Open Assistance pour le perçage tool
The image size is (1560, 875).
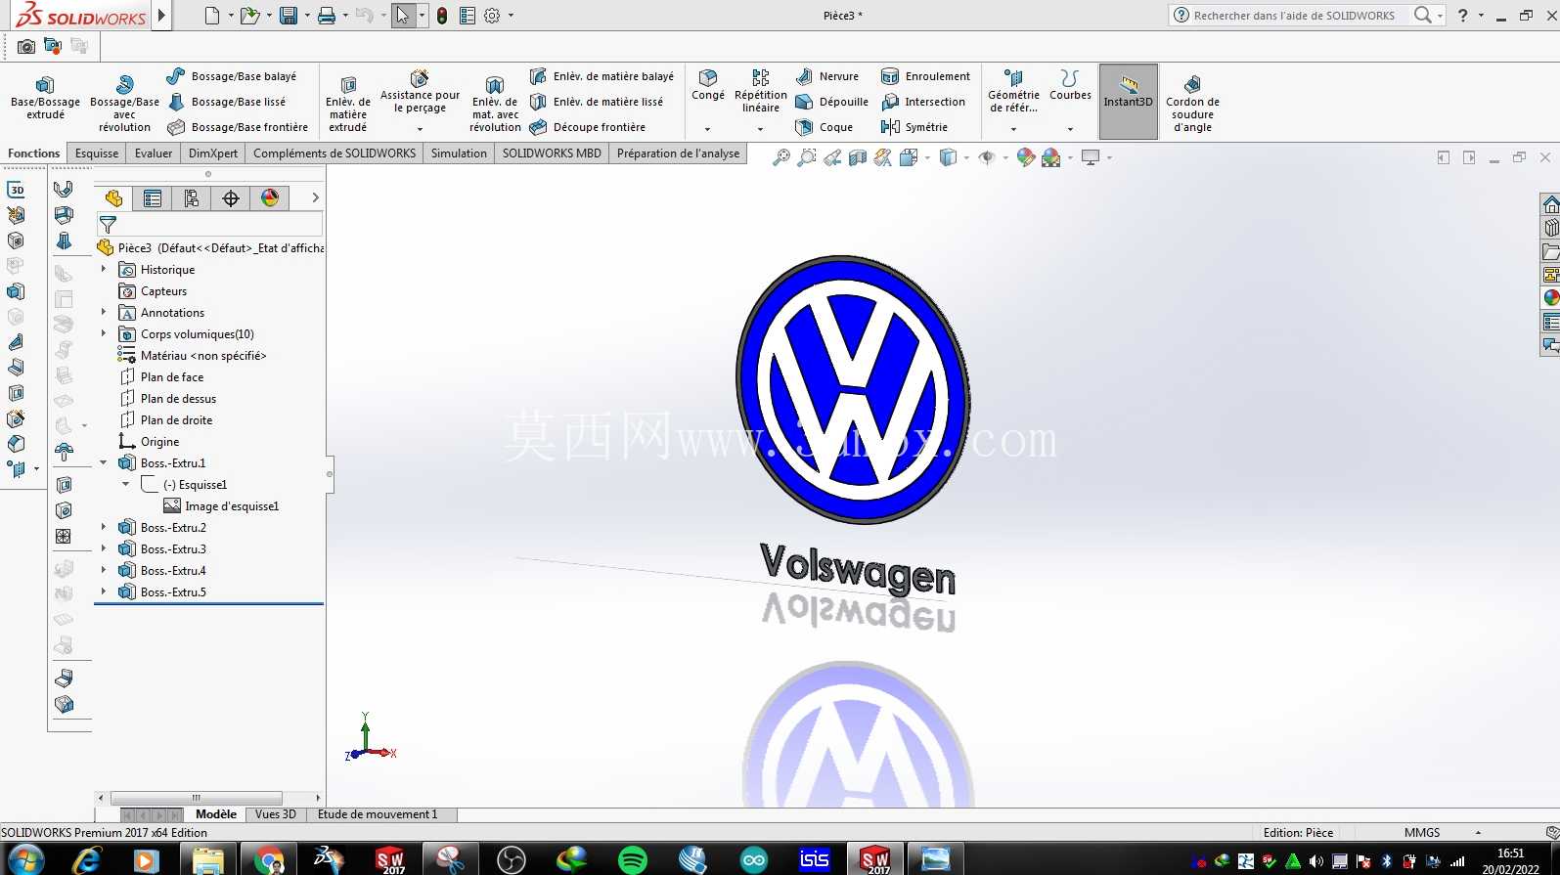click(x=420, y=90)
